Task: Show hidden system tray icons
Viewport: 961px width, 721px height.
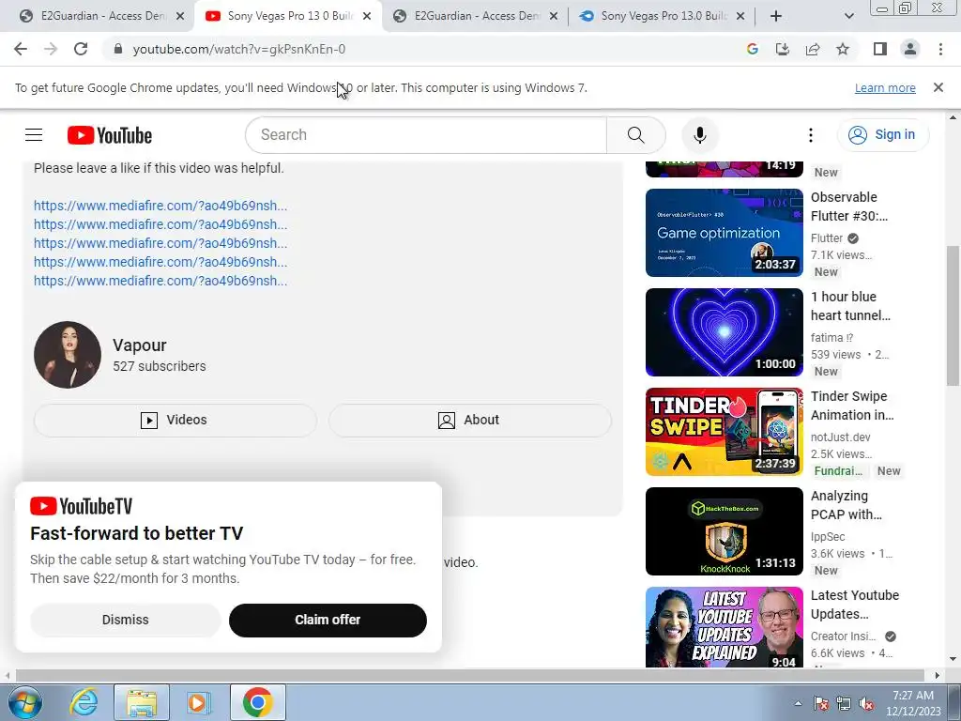Action: (x=798, y=703)
